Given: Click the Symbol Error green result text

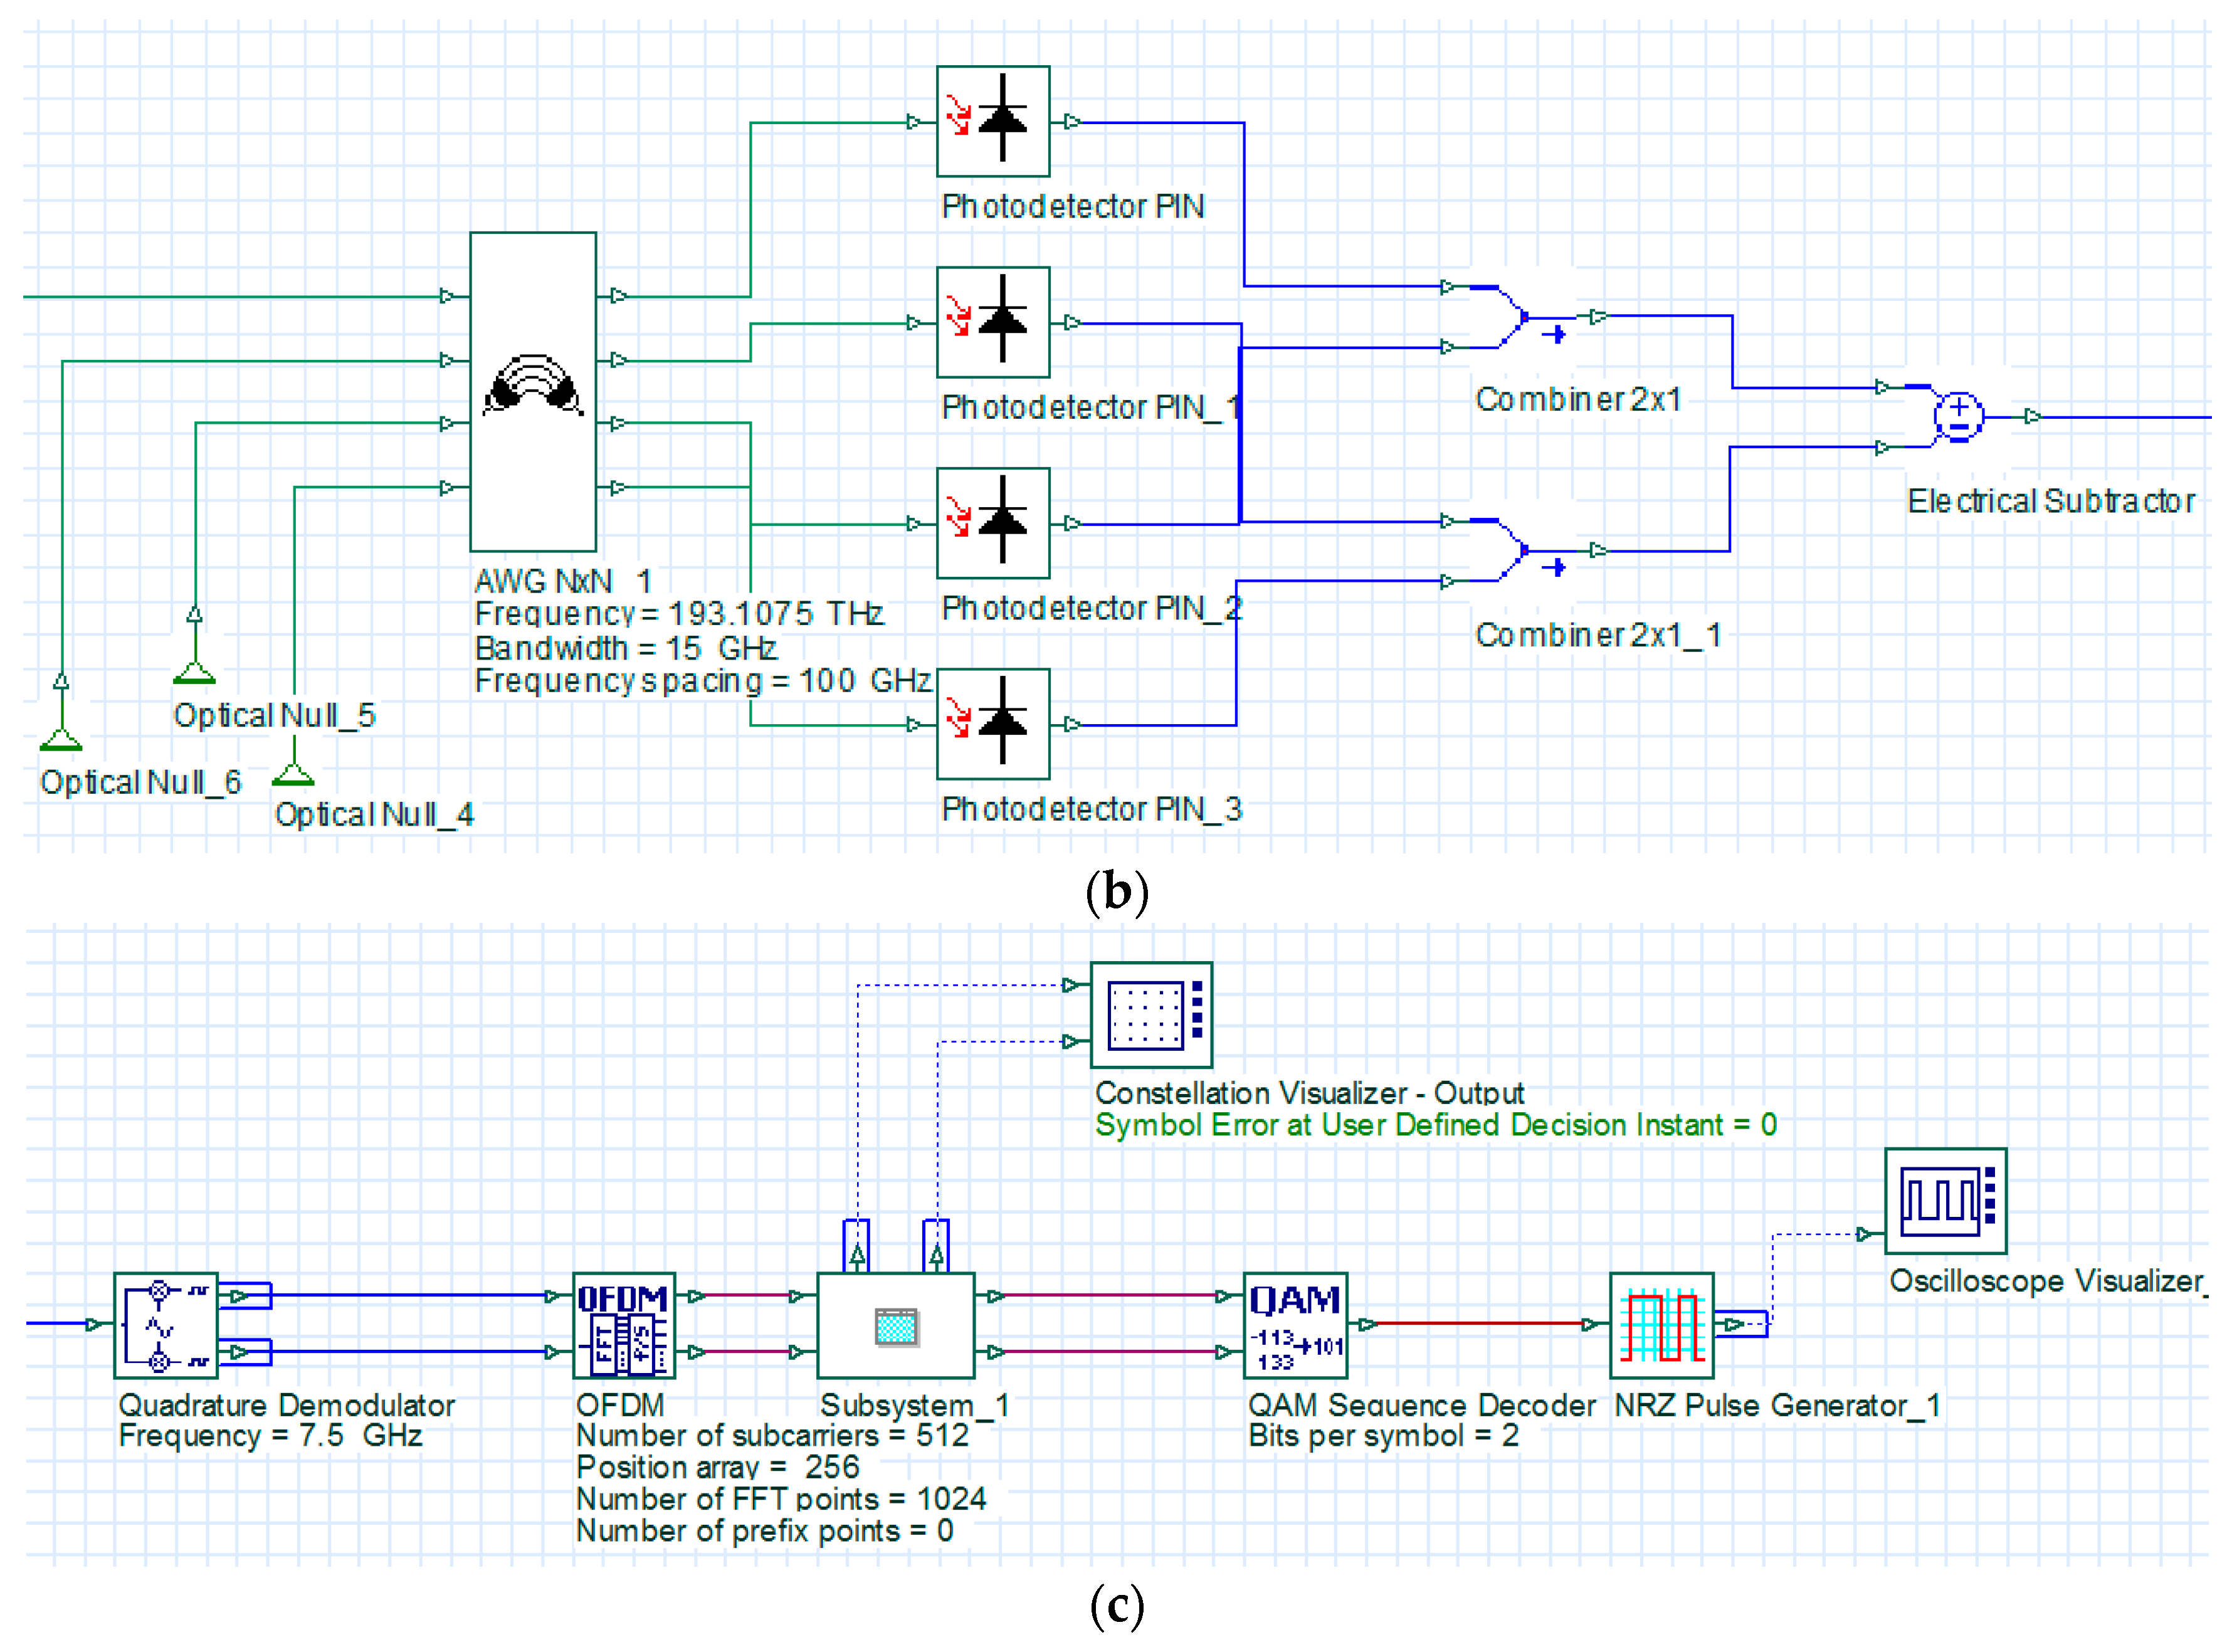Looking at the screenshot, I should click(1435, 1125).
